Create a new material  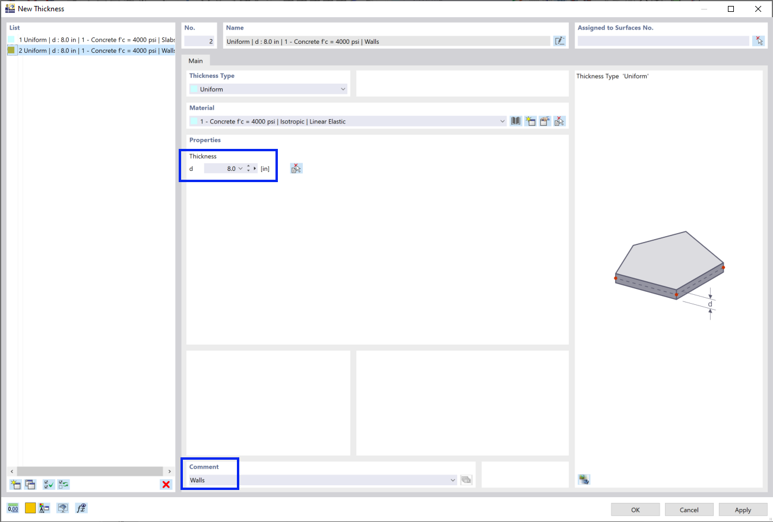[530, 120]
